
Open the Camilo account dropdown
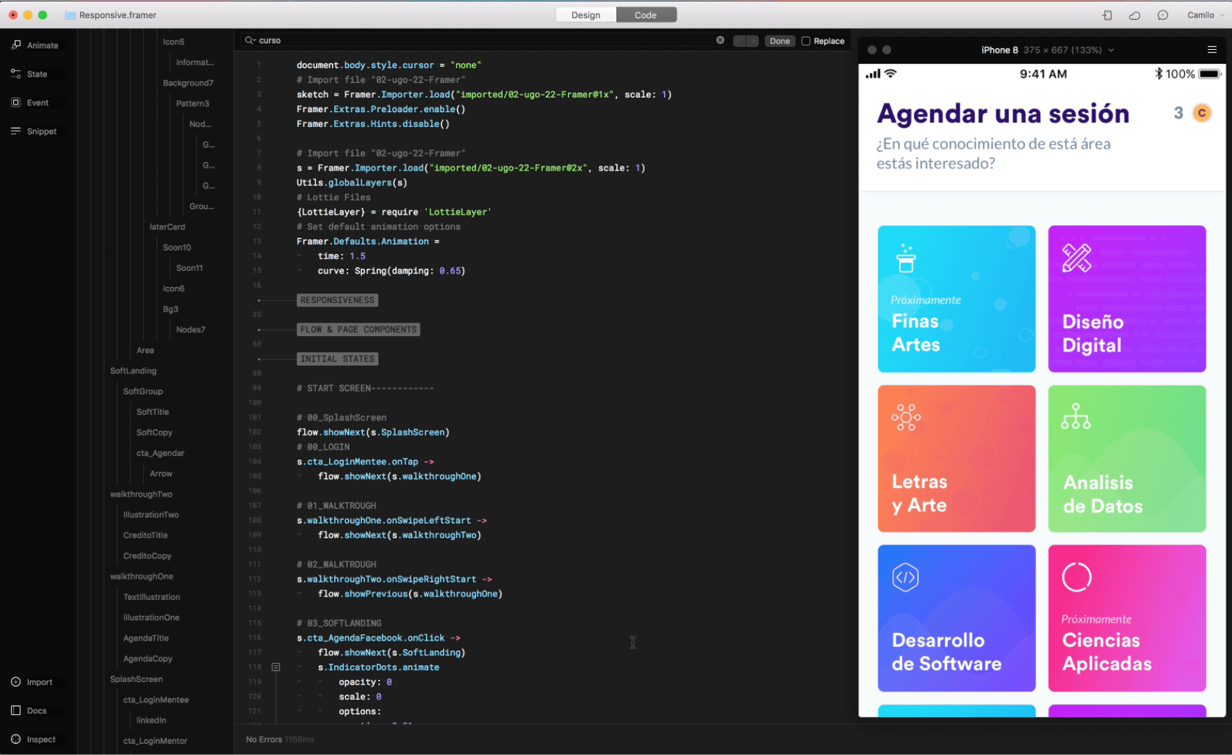pyautogui.click(x=1205, y=15)
